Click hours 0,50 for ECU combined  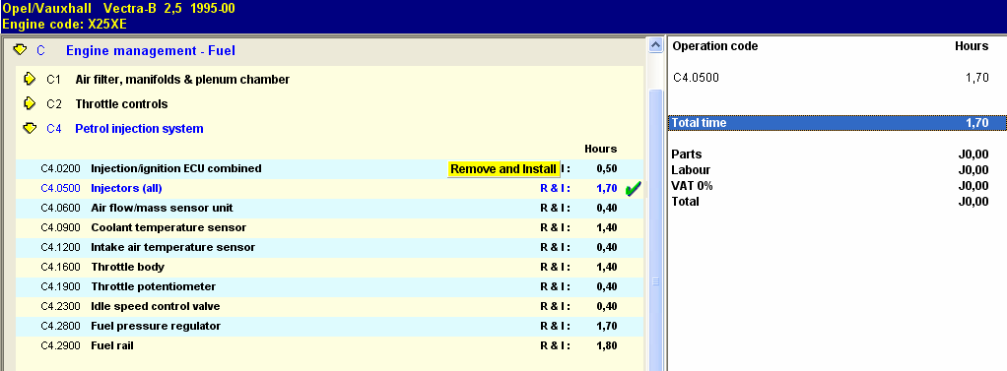[x=606, y=169]
